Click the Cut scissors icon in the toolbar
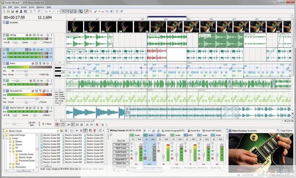296x178 pixels. coord(31,11)
